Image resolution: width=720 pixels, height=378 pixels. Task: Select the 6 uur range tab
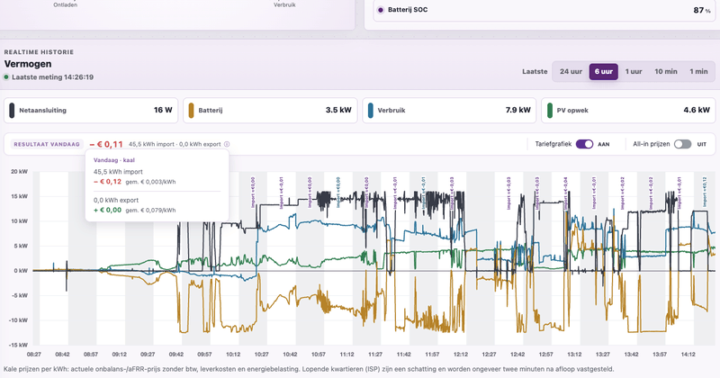point(603,72)
